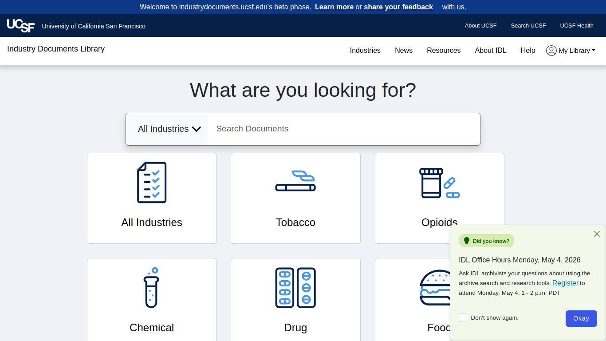Select the Food burger icon
The image size is (606, 341).
point(435,288)
